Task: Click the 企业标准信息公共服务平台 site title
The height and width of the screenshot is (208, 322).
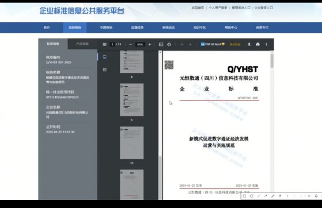Action: (x=82, y=11)
